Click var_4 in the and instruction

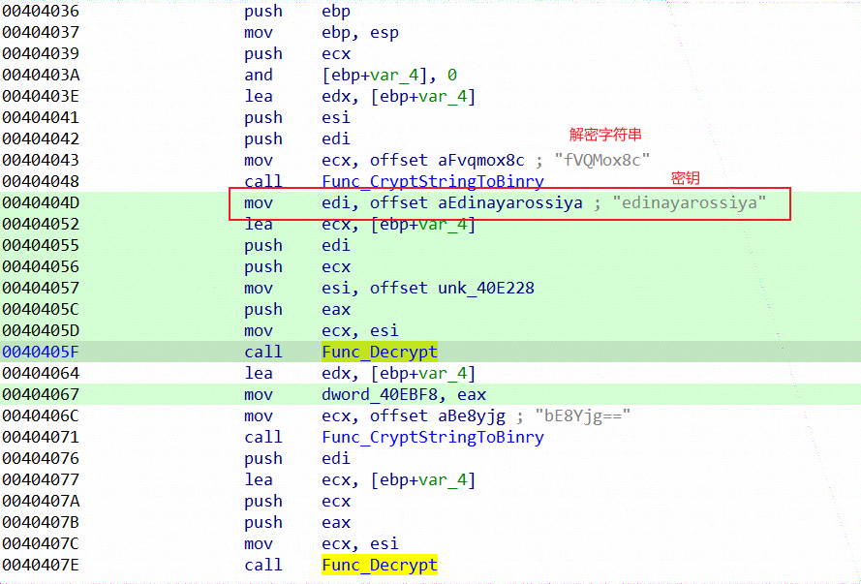[x=394, y=76]
